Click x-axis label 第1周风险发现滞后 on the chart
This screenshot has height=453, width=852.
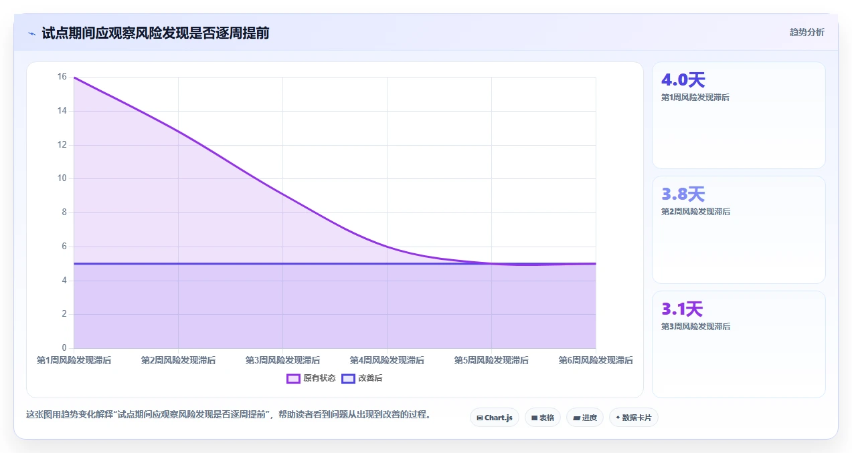74,360
